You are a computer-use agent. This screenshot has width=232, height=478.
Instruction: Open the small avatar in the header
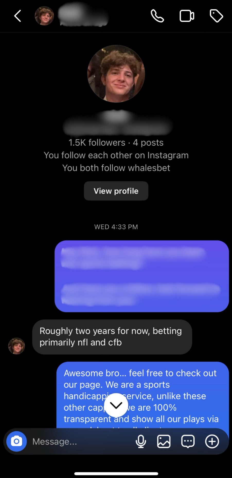click(x=44, y=16)
